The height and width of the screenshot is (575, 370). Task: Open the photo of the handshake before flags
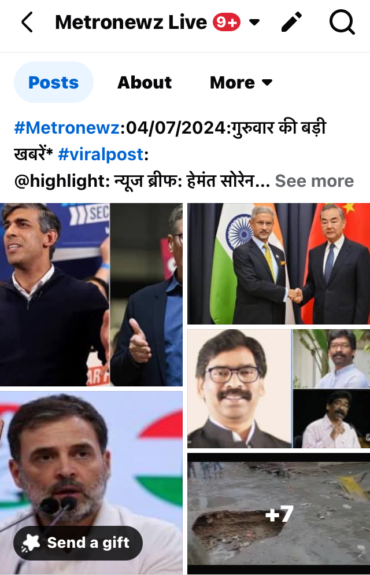(x=279, y=264)
